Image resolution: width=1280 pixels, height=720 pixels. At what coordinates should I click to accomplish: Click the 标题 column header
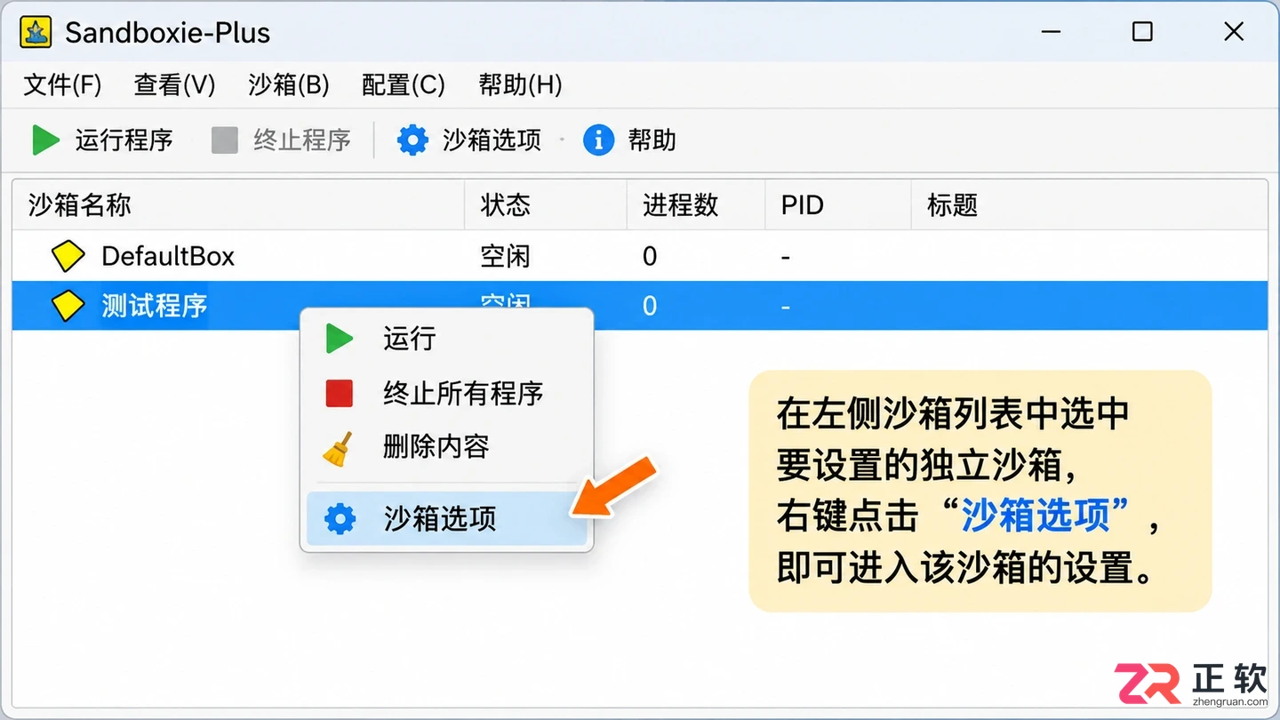1090,205
